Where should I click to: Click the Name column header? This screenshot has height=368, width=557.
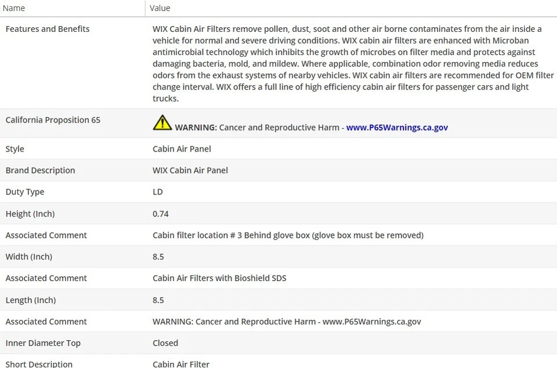click(x=14, y=8)
